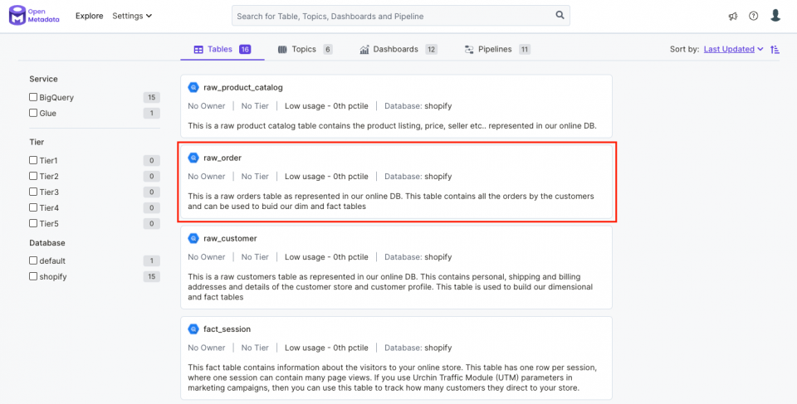Switch to the Dashboards tab
Screen dimensions: 797x404
[398, 49]
